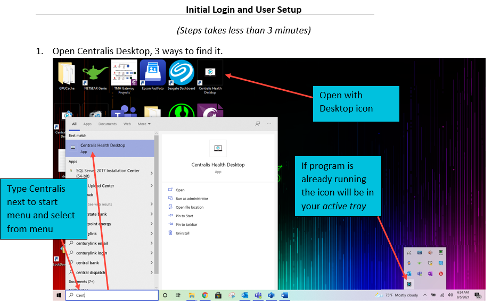Launch Google Chrome from the taskbar
The height and width of the screenshot is (307, 492).
point(205,295)
